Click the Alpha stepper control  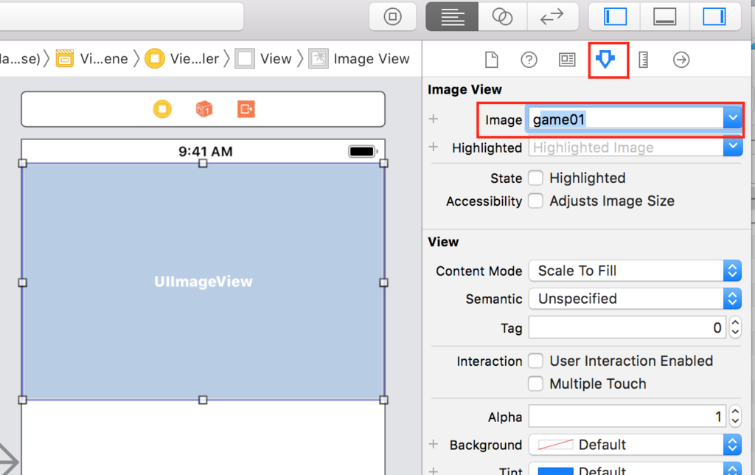(735, 416)
